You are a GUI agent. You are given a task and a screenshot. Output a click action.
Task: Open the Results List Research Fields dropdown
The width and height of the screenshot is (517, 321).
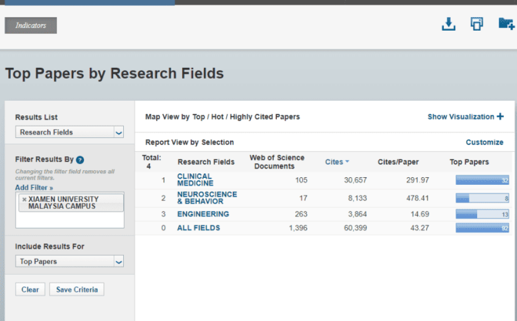point(69,132)
